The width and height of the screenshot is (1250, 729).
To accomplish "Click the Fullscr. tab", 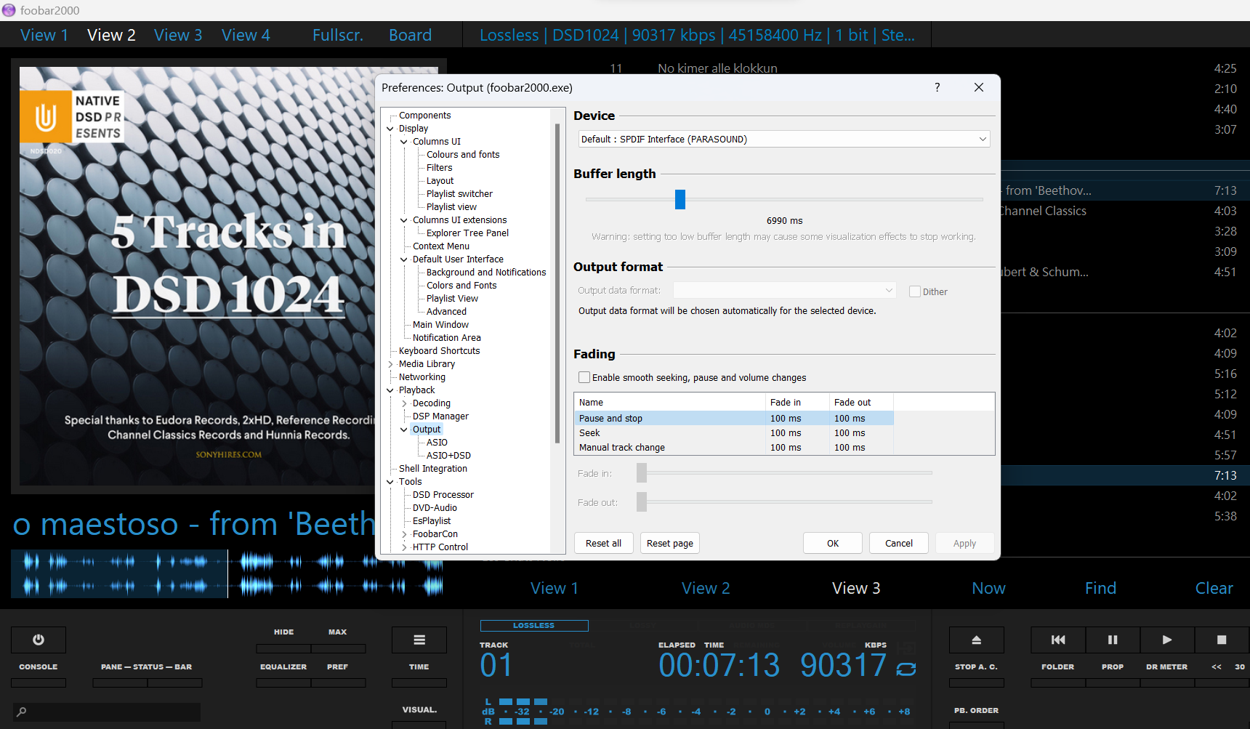I will pos(338,35).
